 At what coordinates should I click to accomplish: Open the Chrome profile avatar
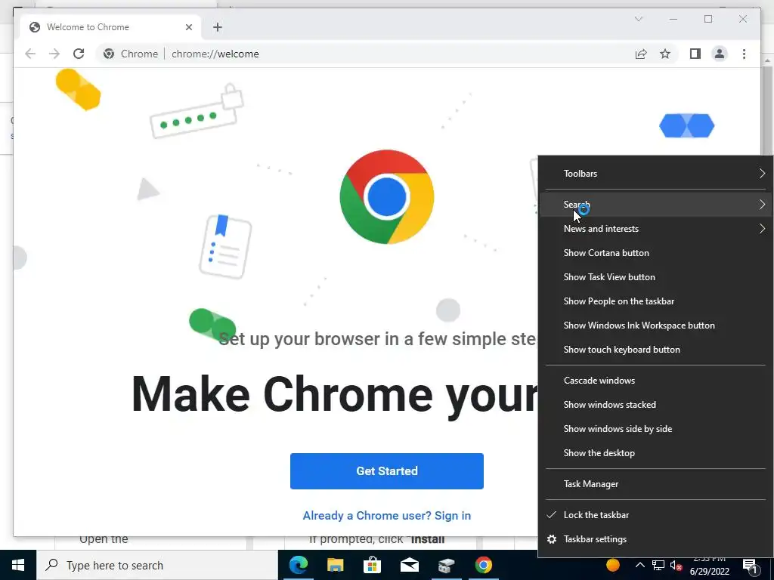[x=720, y=54]
